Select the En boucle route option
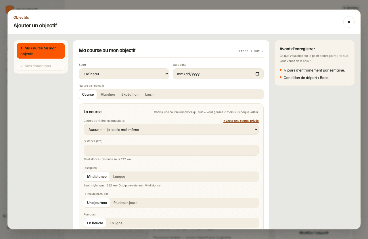This screenshot has height=239, width=368. click(x=95, y=223)
